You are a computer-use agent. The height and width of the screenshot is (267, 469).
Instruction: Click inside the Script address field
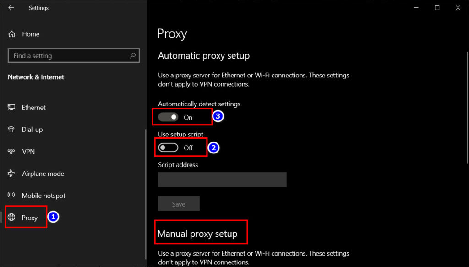tap(222, 180)
